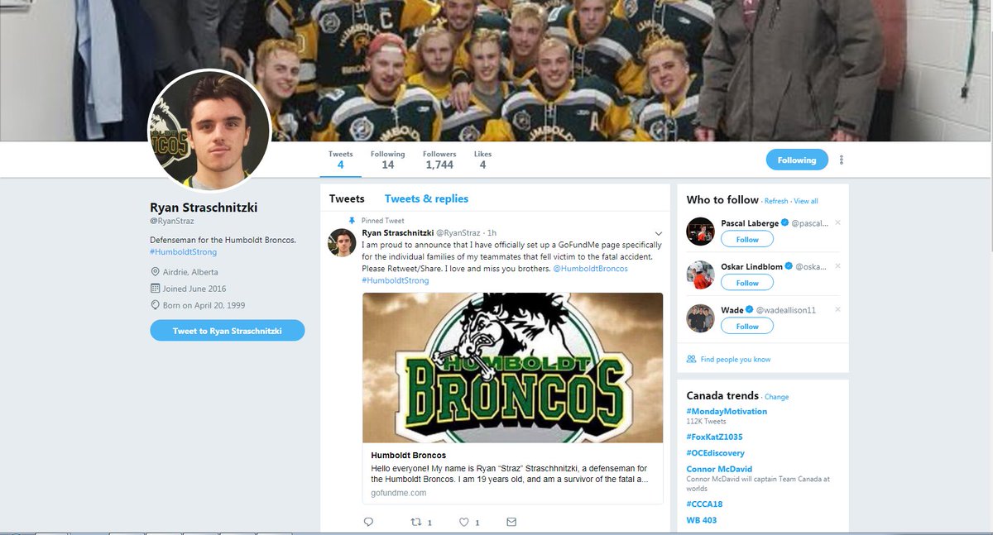Click the reply icon under the pinned tweet

click(368, 522)
